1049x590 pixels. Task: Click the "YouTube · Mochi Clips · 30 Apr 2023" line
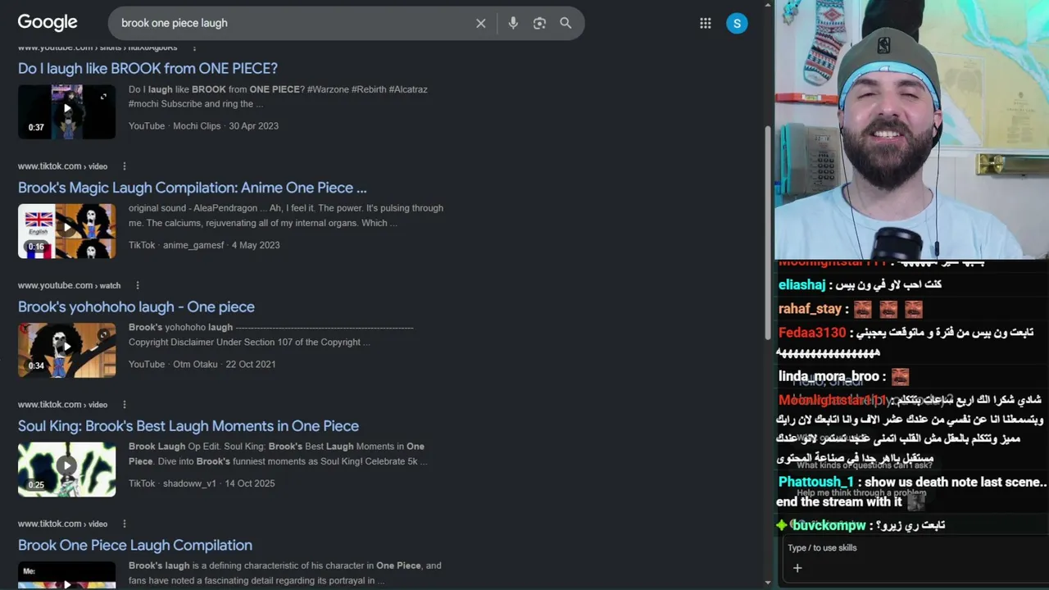tap(203, 126)
